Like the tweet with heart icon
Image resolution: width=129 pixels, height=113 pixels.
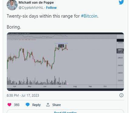point(9,104)
